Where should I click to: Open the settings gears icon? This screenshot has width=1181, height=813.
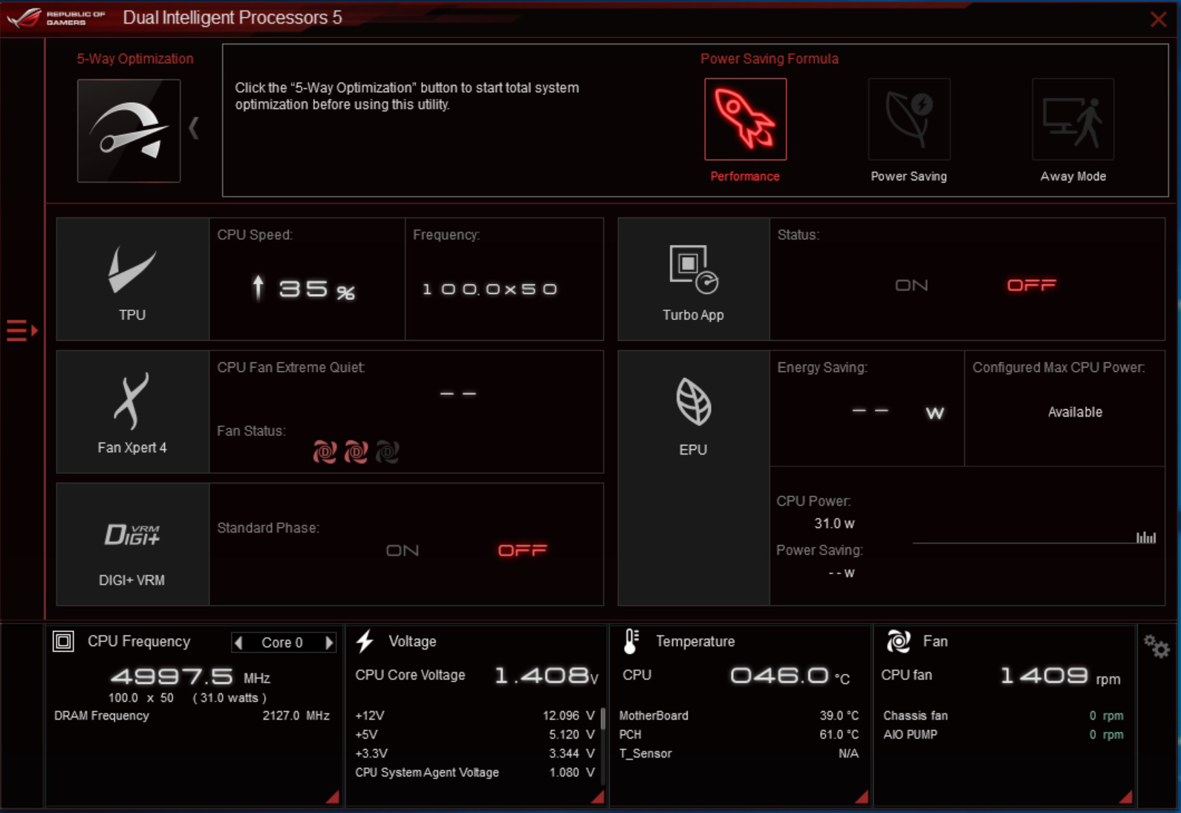(1156, 646)
